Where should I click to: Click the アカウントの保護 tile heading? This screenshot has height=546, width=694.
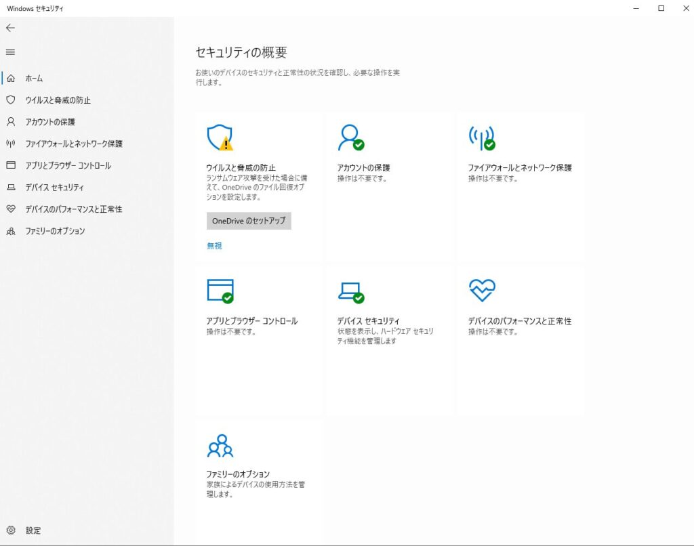pyautogui.click(x=364, y=168)
